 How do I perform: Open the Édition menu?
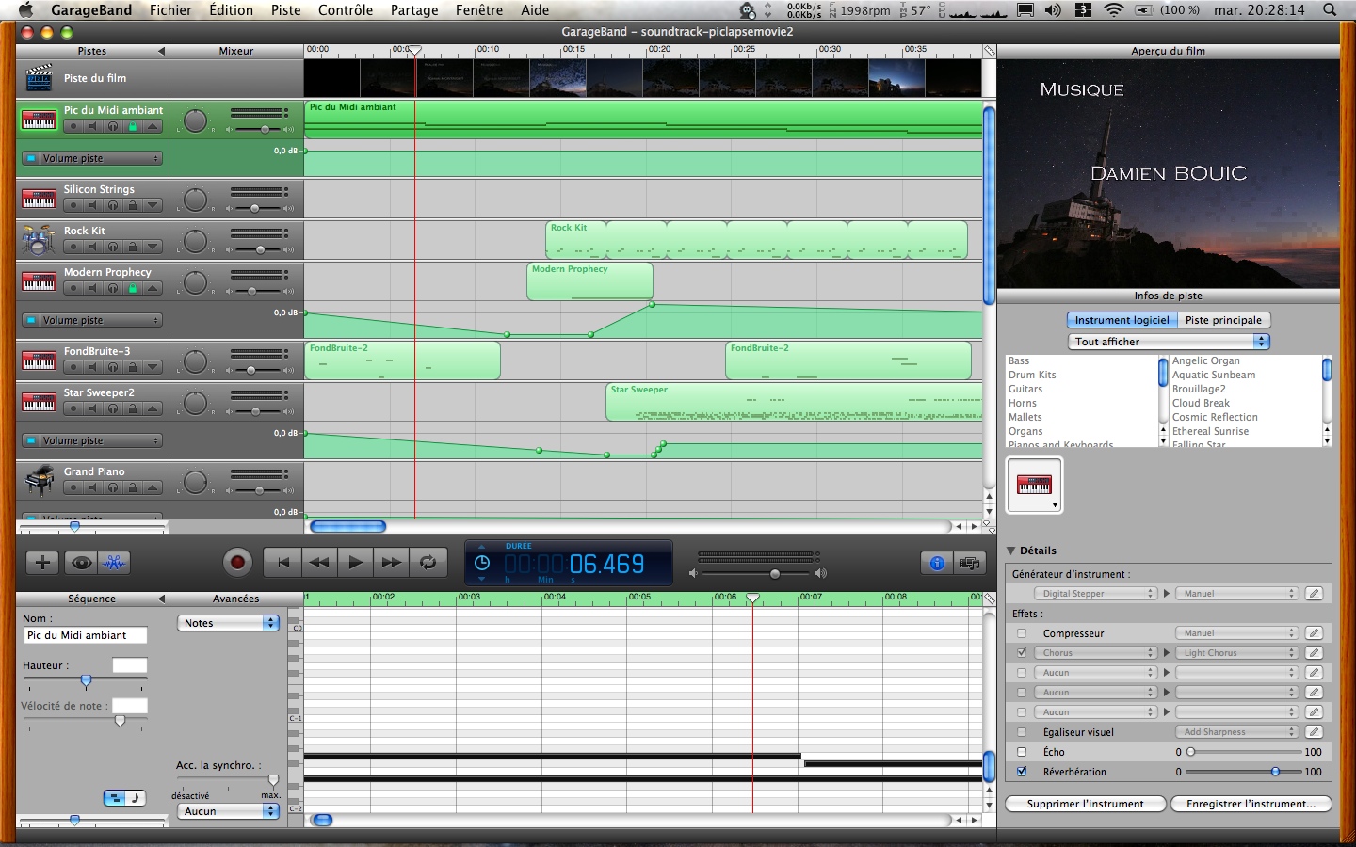(x=231, y=10)
